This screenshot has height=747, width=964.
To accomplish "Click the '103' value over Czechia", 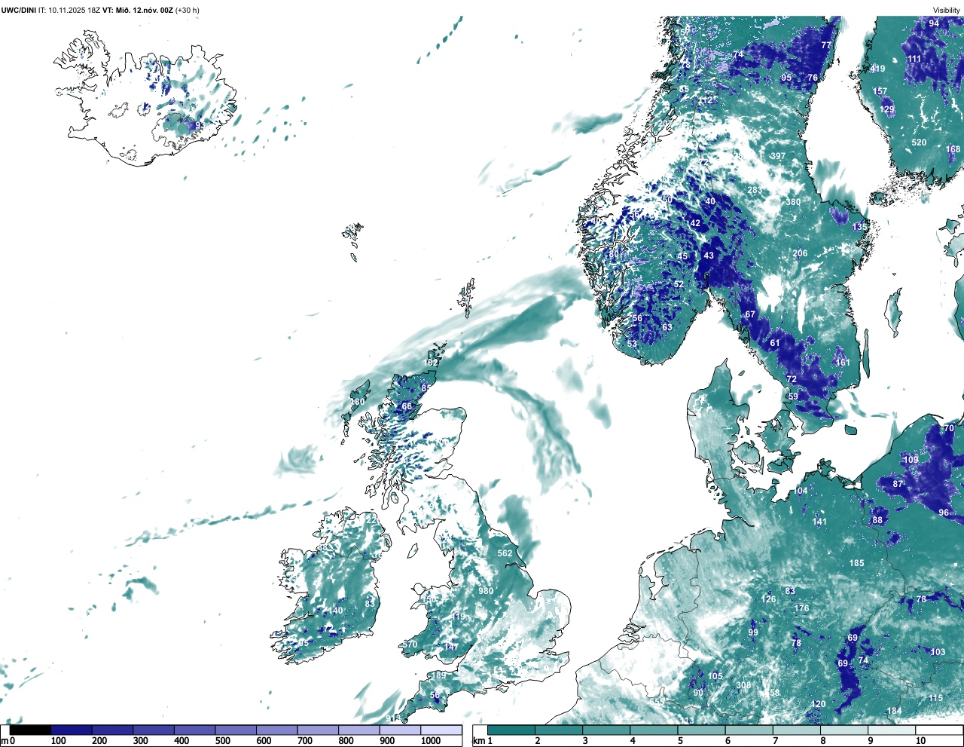I will pos(938,652).
